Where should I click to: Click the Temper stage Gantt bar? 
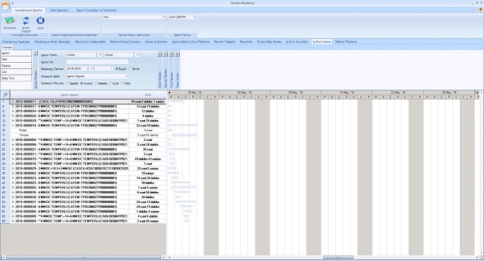pyautogui.click(x=184, y=135)
